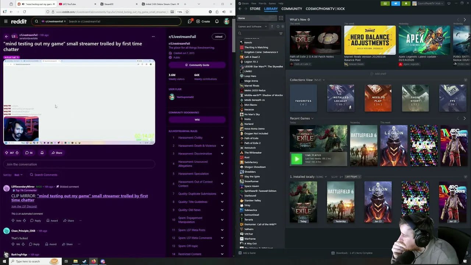
Task: Open Steam announcements megaphone button
Action: pos(396,3)
